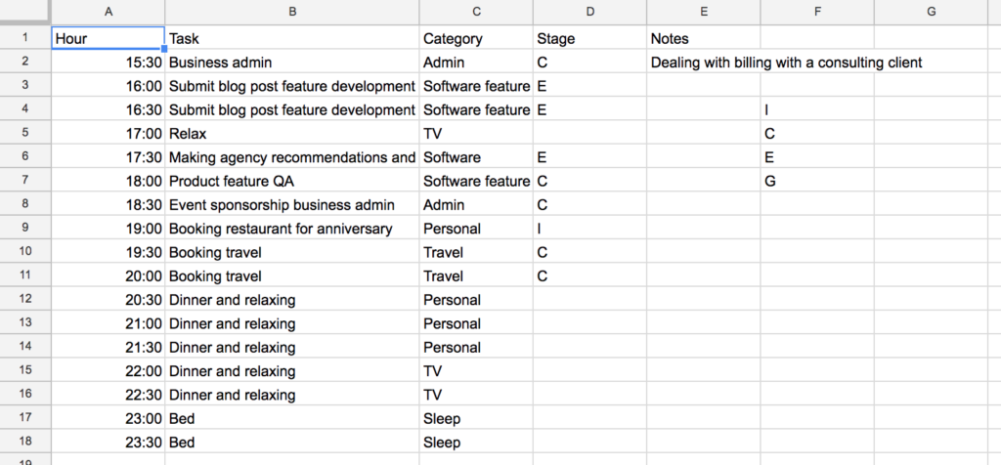Screen dimensions: 1001x465
Task: Select the 'Business admin' task cell
Action: pyautogui.click(x=292, y=62)
